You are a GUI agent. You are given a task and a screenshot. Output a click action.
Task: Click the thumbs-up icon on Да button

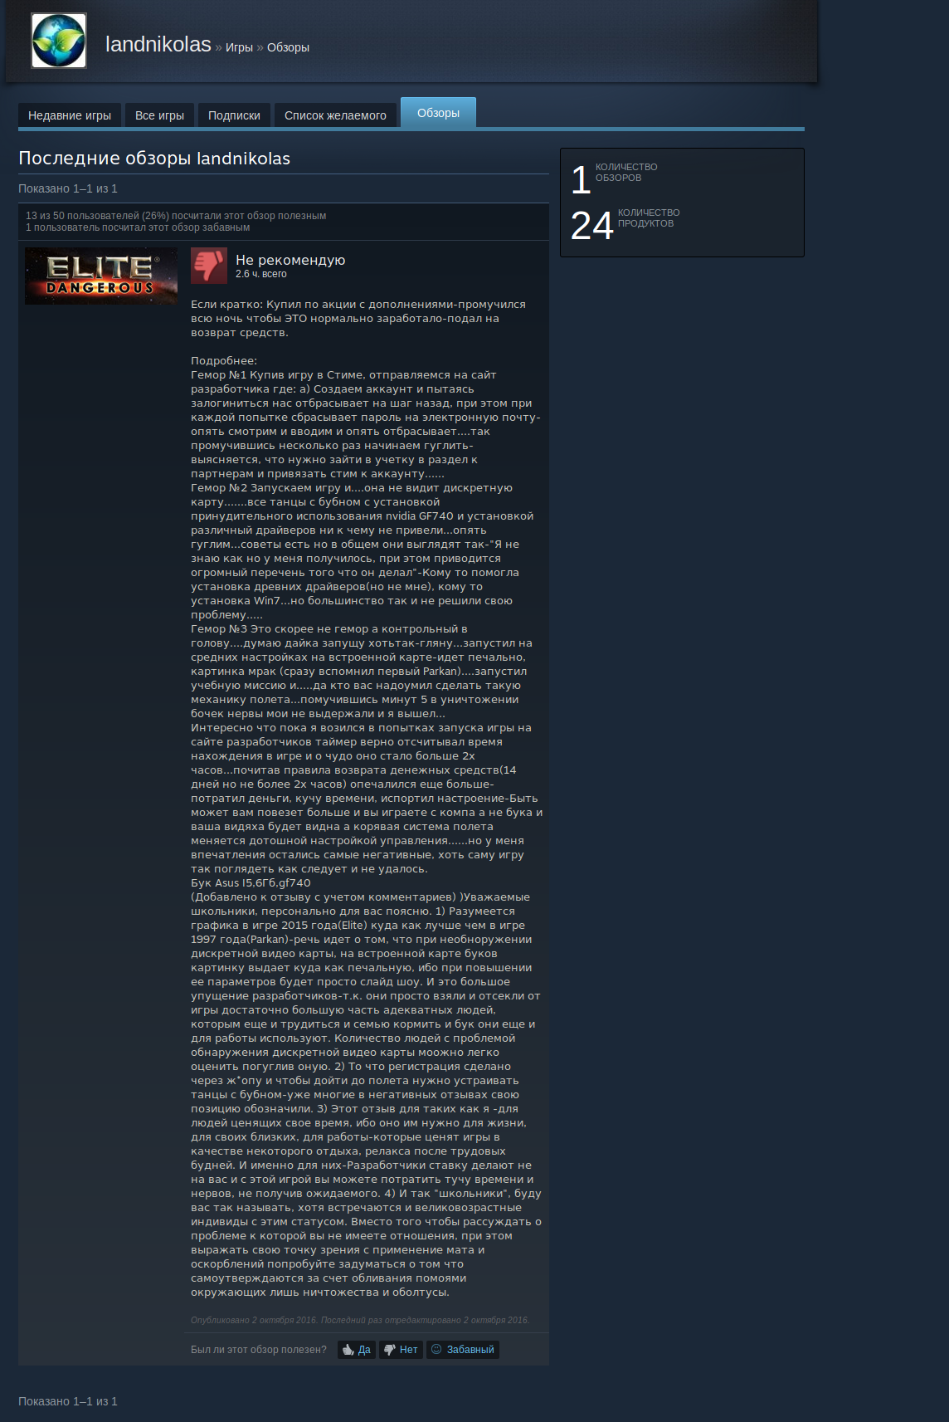[x=348, y=1350]
